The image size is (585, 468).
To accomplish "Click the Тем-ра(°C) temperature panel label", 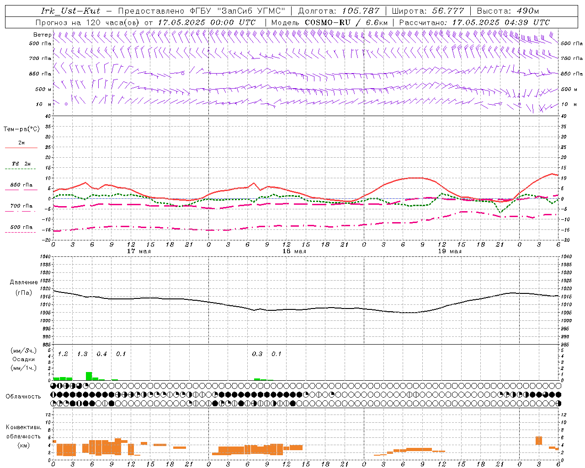I will pyautogui.click(x=21, y=129).
